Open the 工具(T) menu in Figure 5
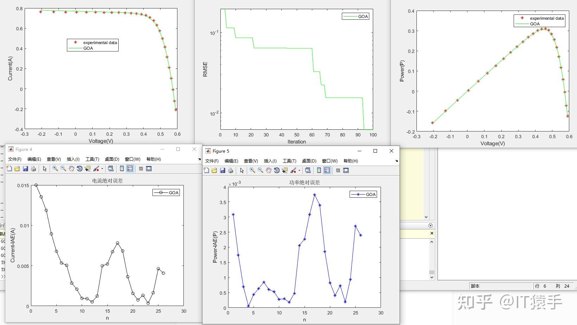Viewport: 577px width, 325px height. [x=289, y=161]
